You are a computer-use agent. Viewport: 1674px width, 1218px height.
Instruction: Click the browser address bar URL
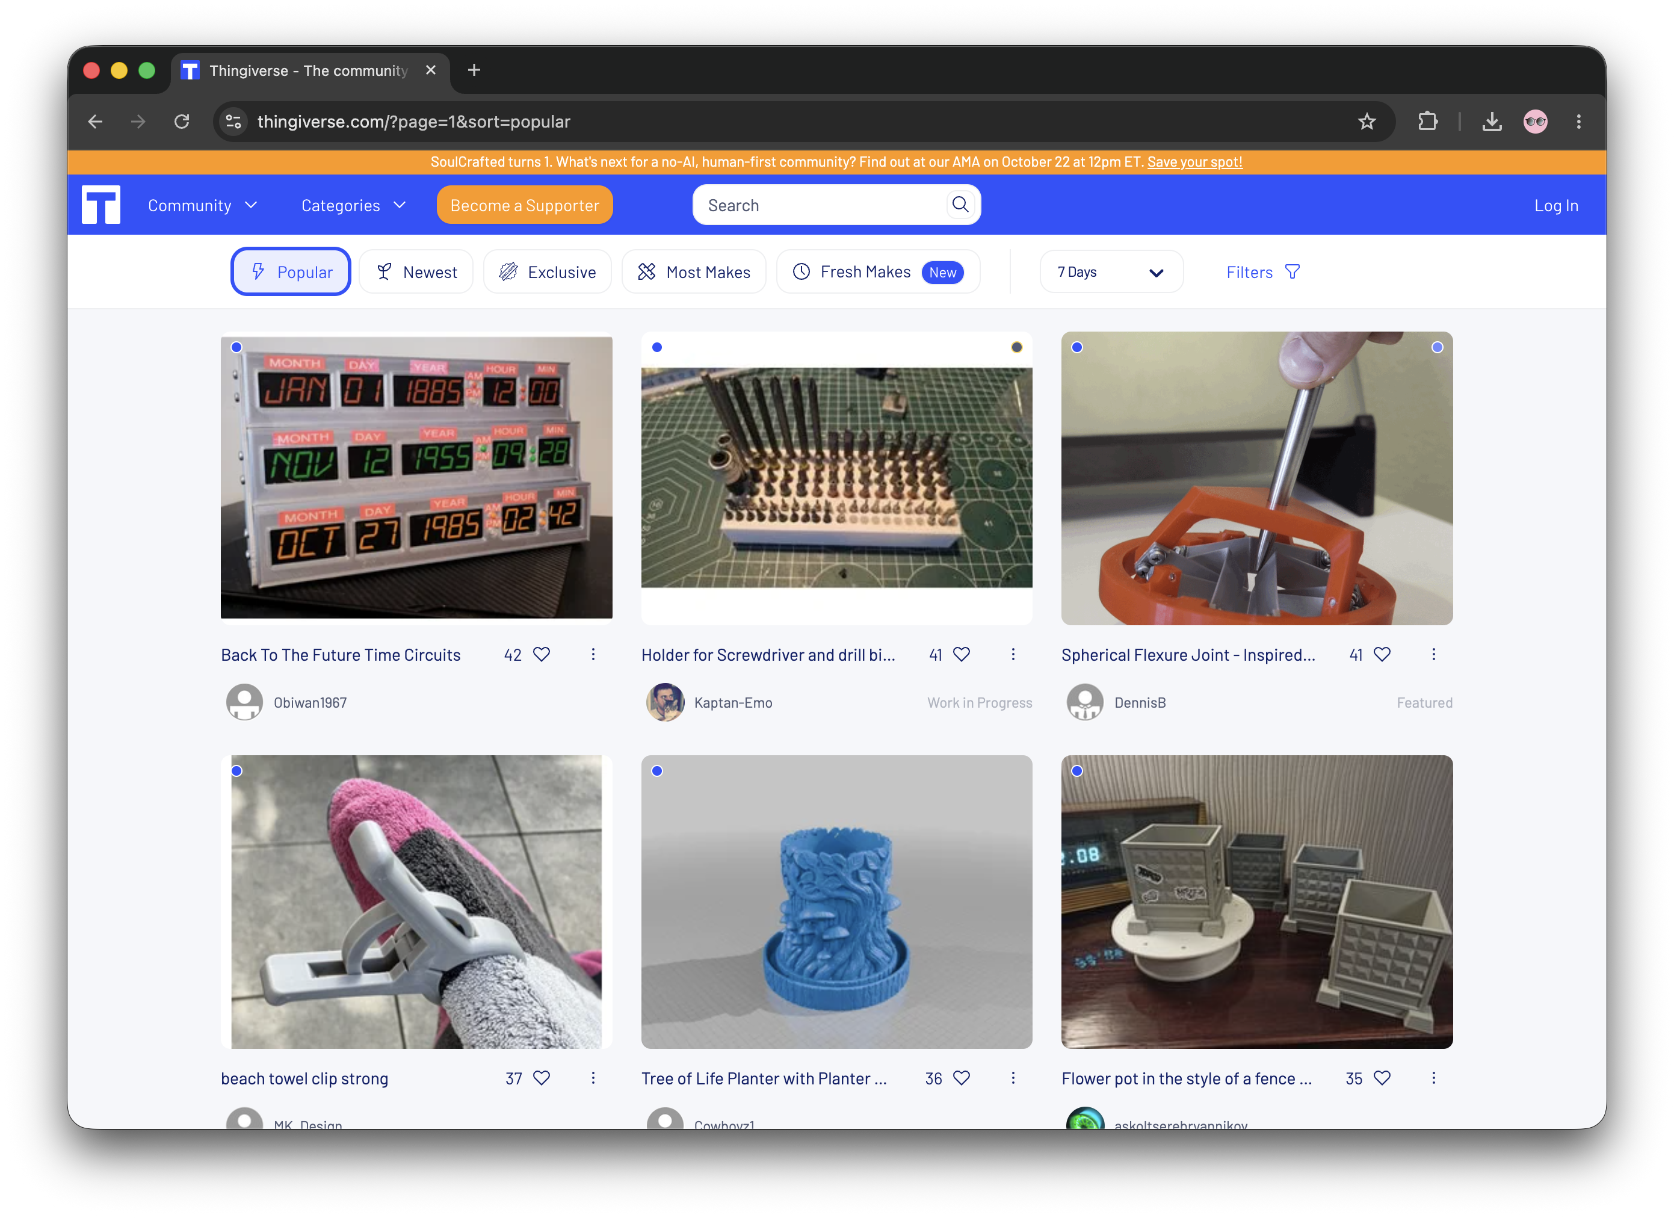[x=413, y=122]
